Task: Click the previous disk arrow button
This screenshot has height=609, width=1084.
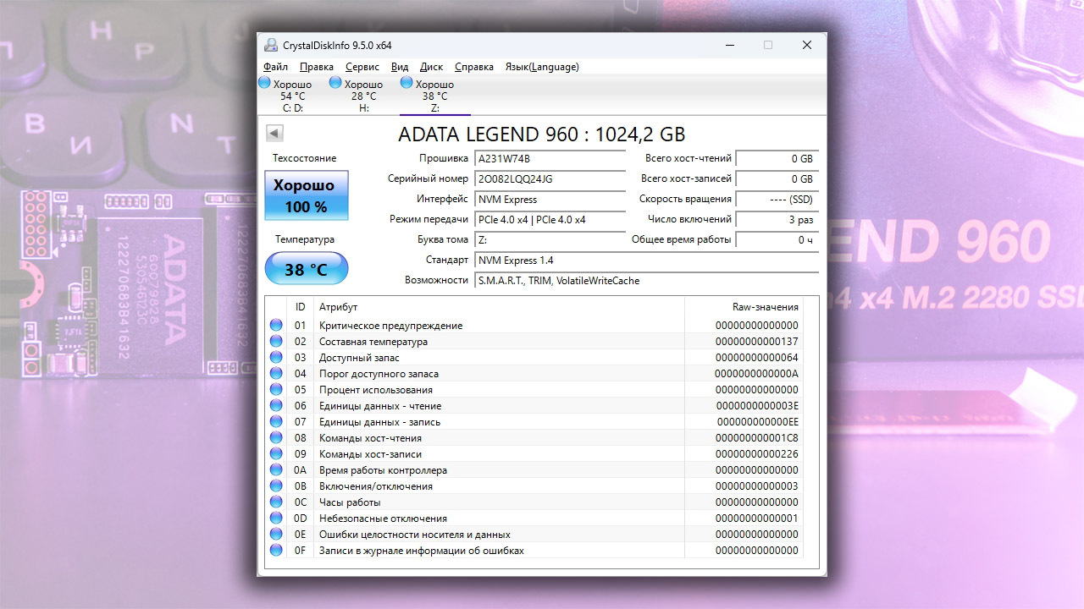Action: tap(274, 134)
